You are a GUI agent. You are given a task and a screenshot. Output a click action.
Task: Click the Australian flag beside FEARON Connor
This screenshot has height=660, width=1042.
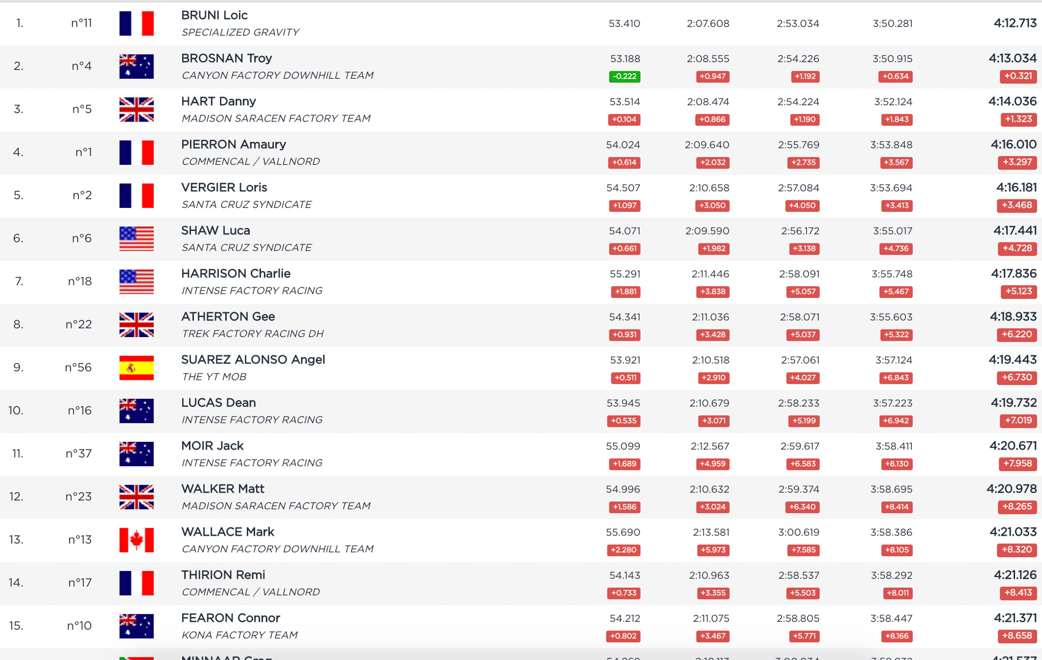pos(136,626)
